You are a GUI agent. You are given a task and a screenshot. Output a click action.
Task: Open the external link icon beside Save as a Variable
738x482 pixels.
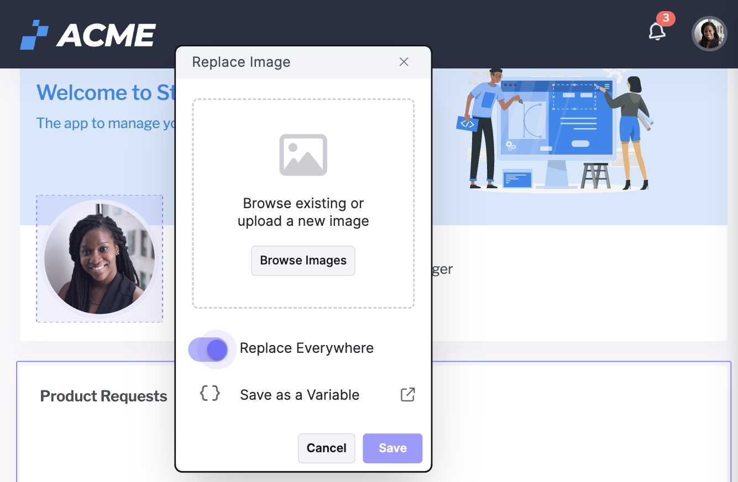(407, 394)
